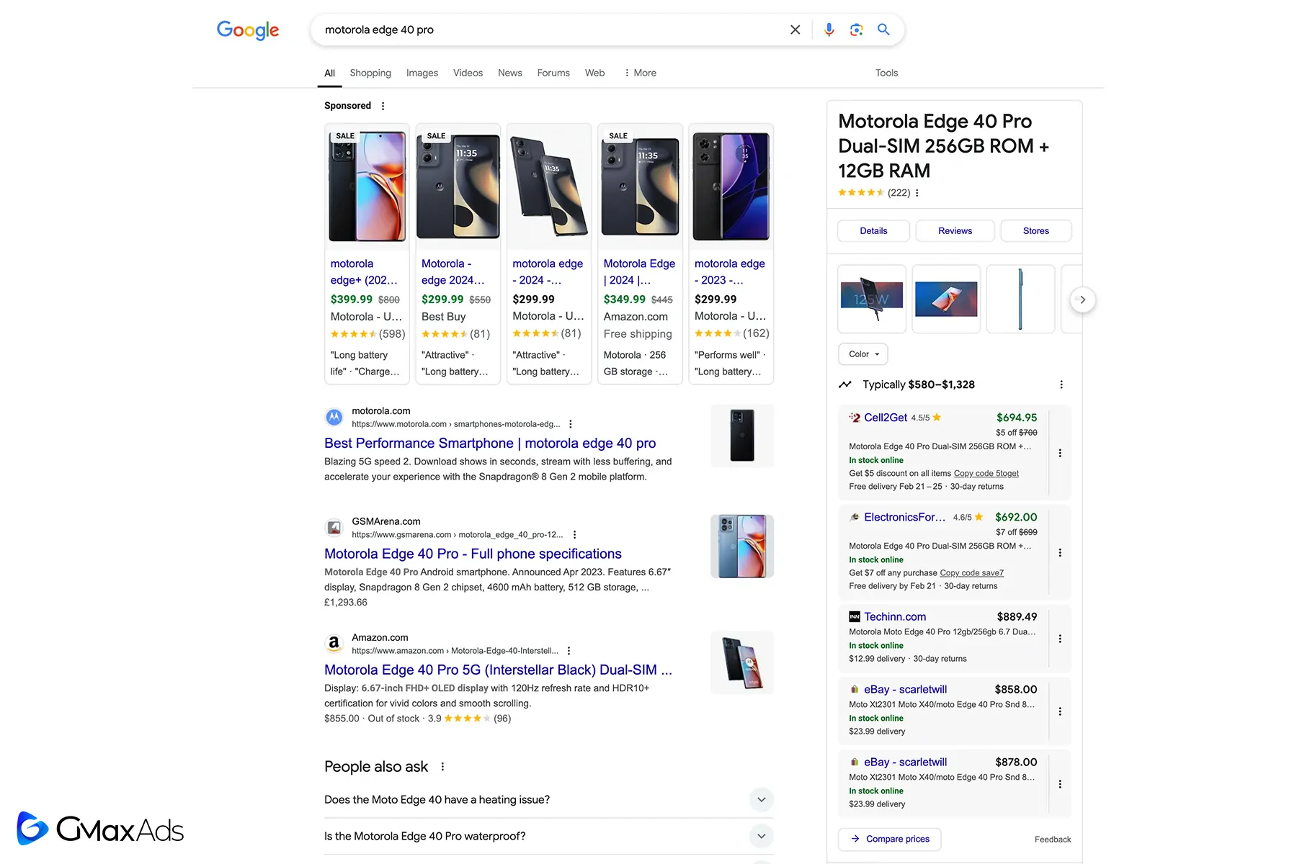The image size is (1297, 864).
Task: Click the Feedback link
Action: click(x=1053, y=840)
